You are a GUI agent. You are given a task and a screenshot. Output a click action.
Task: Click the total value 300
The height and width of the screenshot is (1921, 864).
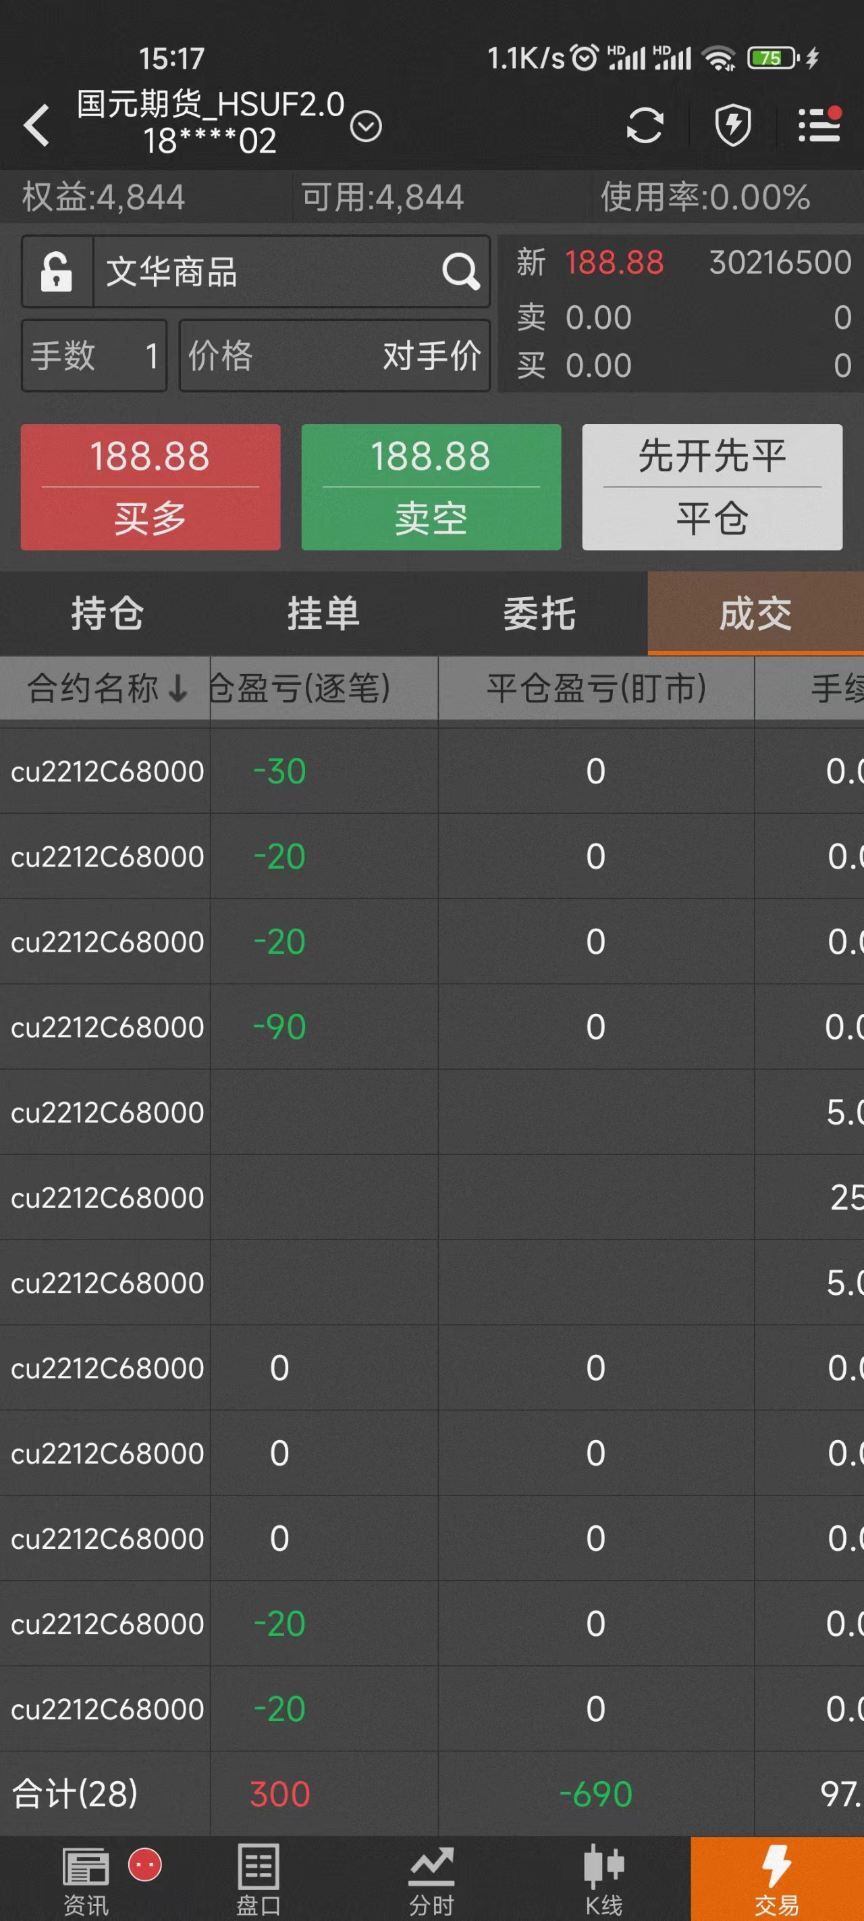279,1794
